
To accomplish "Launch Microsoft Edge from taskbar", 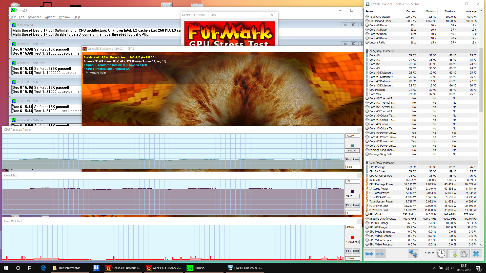I will 43,268.
